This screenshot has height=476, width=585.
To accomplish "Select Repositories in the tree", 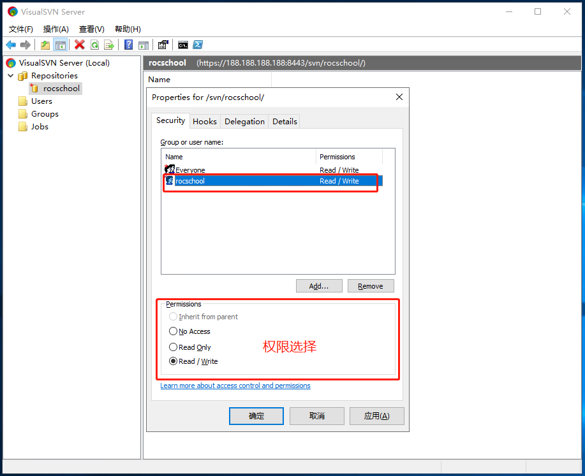I will (54, 76).
